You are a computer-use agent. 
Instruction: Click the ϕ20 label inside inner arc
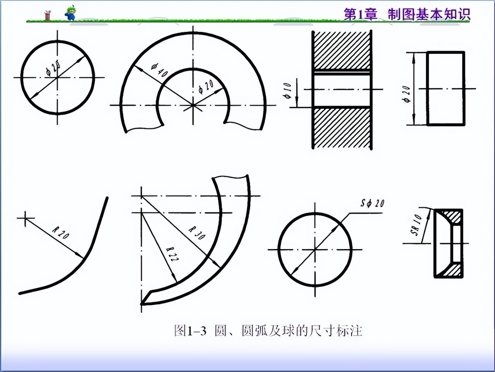click(206, 87)
